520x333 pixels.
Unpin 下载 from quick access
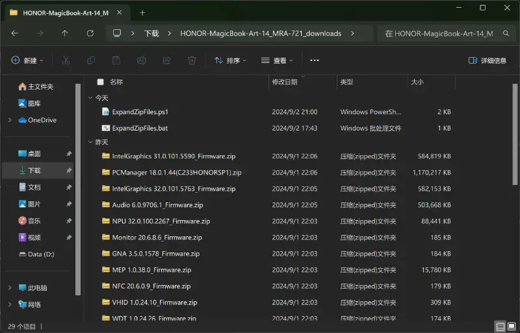pos(69,171)
